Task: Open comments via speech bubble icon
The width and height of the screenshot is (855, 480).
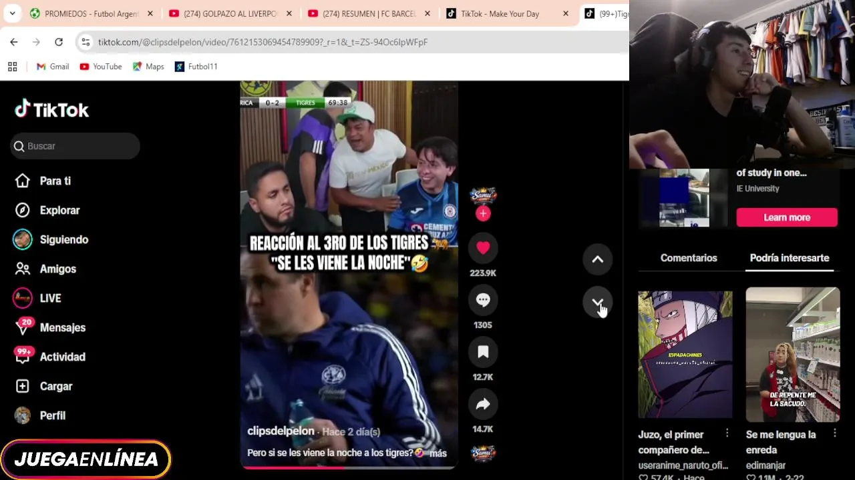Action: 483,300
